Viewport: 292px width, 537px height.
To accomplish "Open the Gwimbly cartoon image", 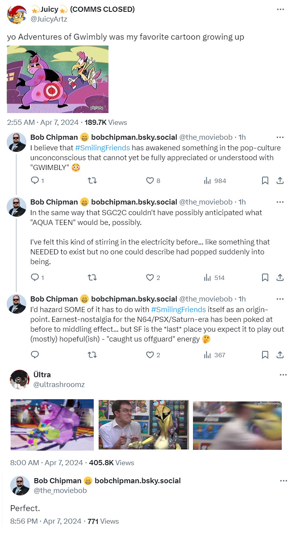I will pos(58,79).
